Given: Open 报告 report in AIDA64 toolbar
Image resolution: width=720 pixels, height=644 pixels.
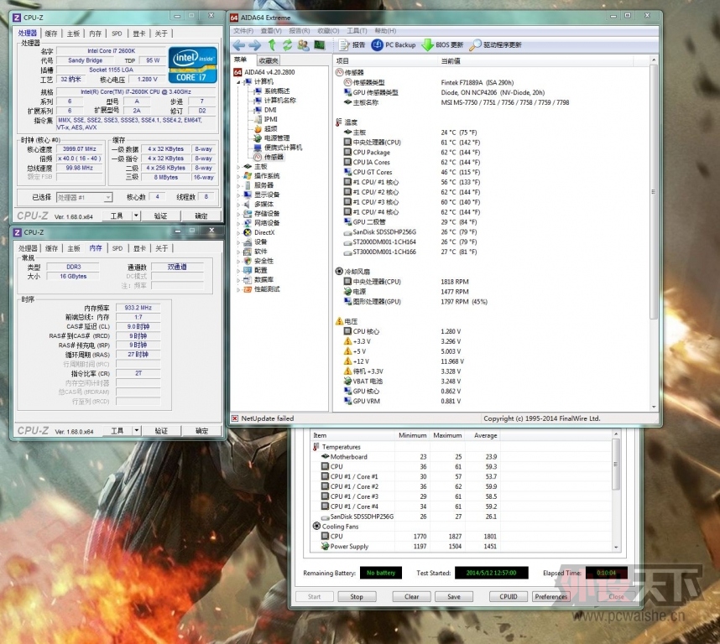Looking at the screenshot, I should [x=352, y=45].
